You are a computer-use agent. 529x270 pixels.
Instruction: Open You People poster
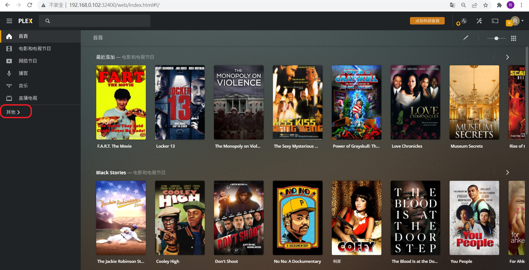coord(474,218)
